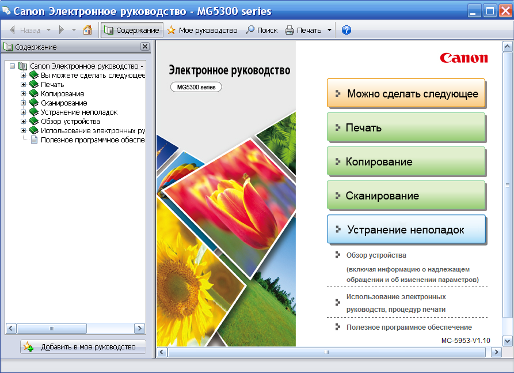Open the green Копирование page button

[x=406, y=161]
